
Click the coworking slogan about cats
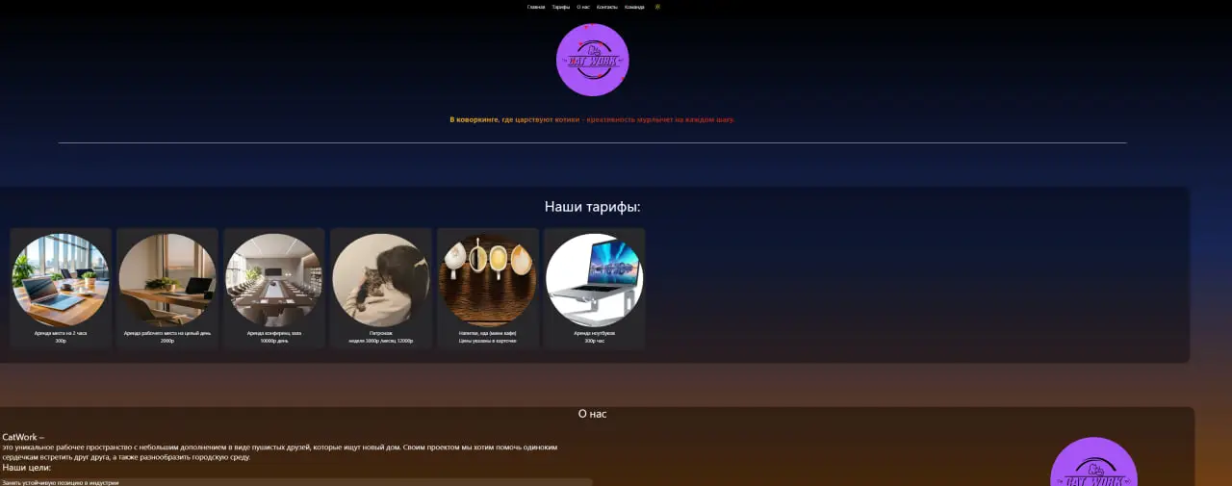click(x=593, y=119)
